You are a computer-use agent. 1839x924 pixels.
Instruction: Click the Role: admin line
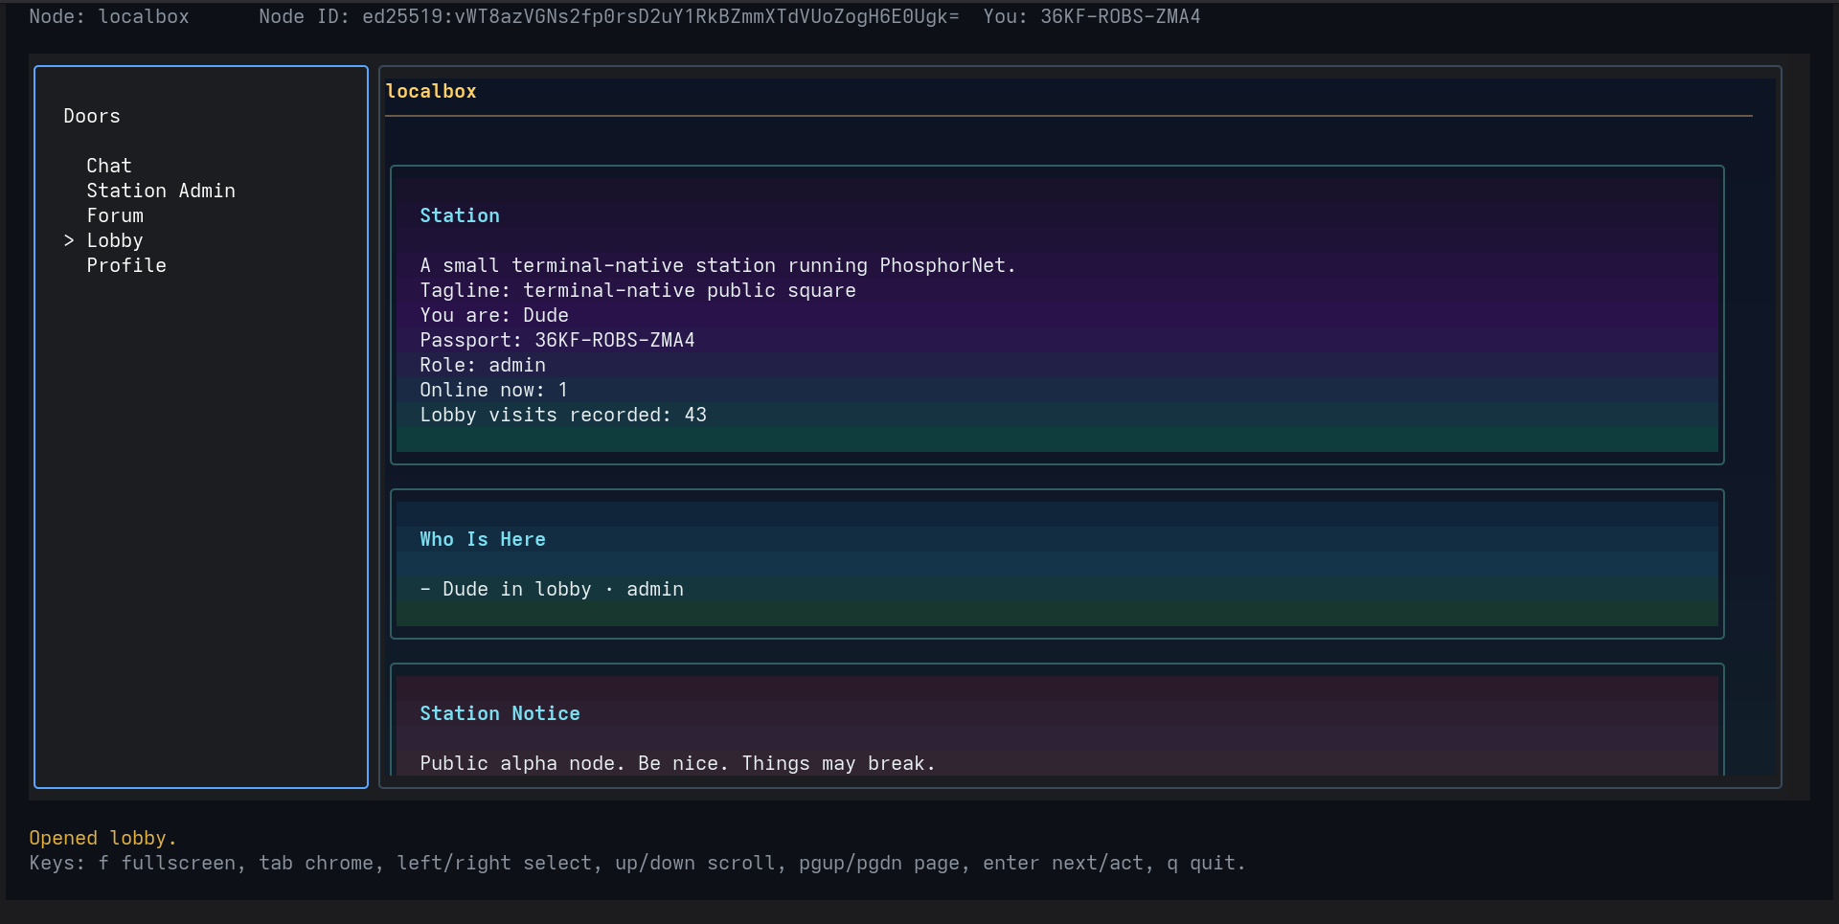click(x=483, y=365)
